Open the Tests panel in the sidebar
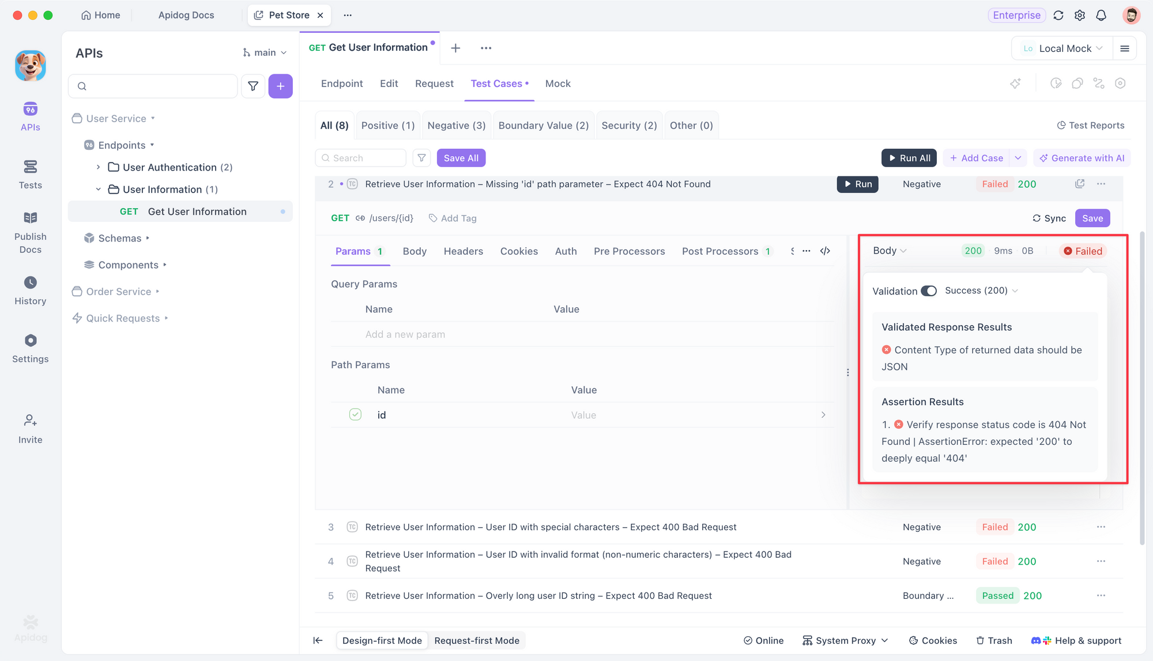The height and width of the screenshot is (661, 1153). [30, 173]
